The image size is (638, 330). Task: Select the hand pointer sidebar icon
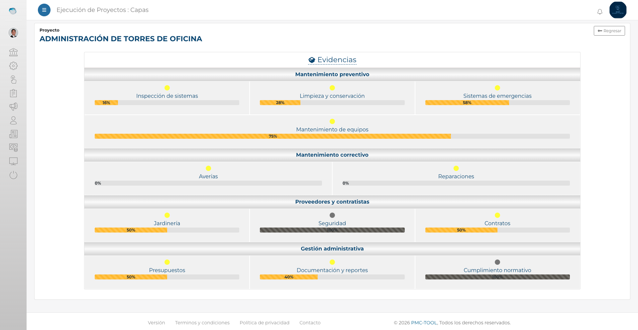click(x=13, y=80)
